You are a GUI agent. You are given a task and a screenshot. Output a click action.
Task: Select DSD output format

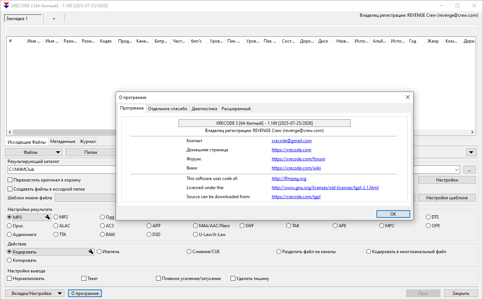[x=149, y=235]
